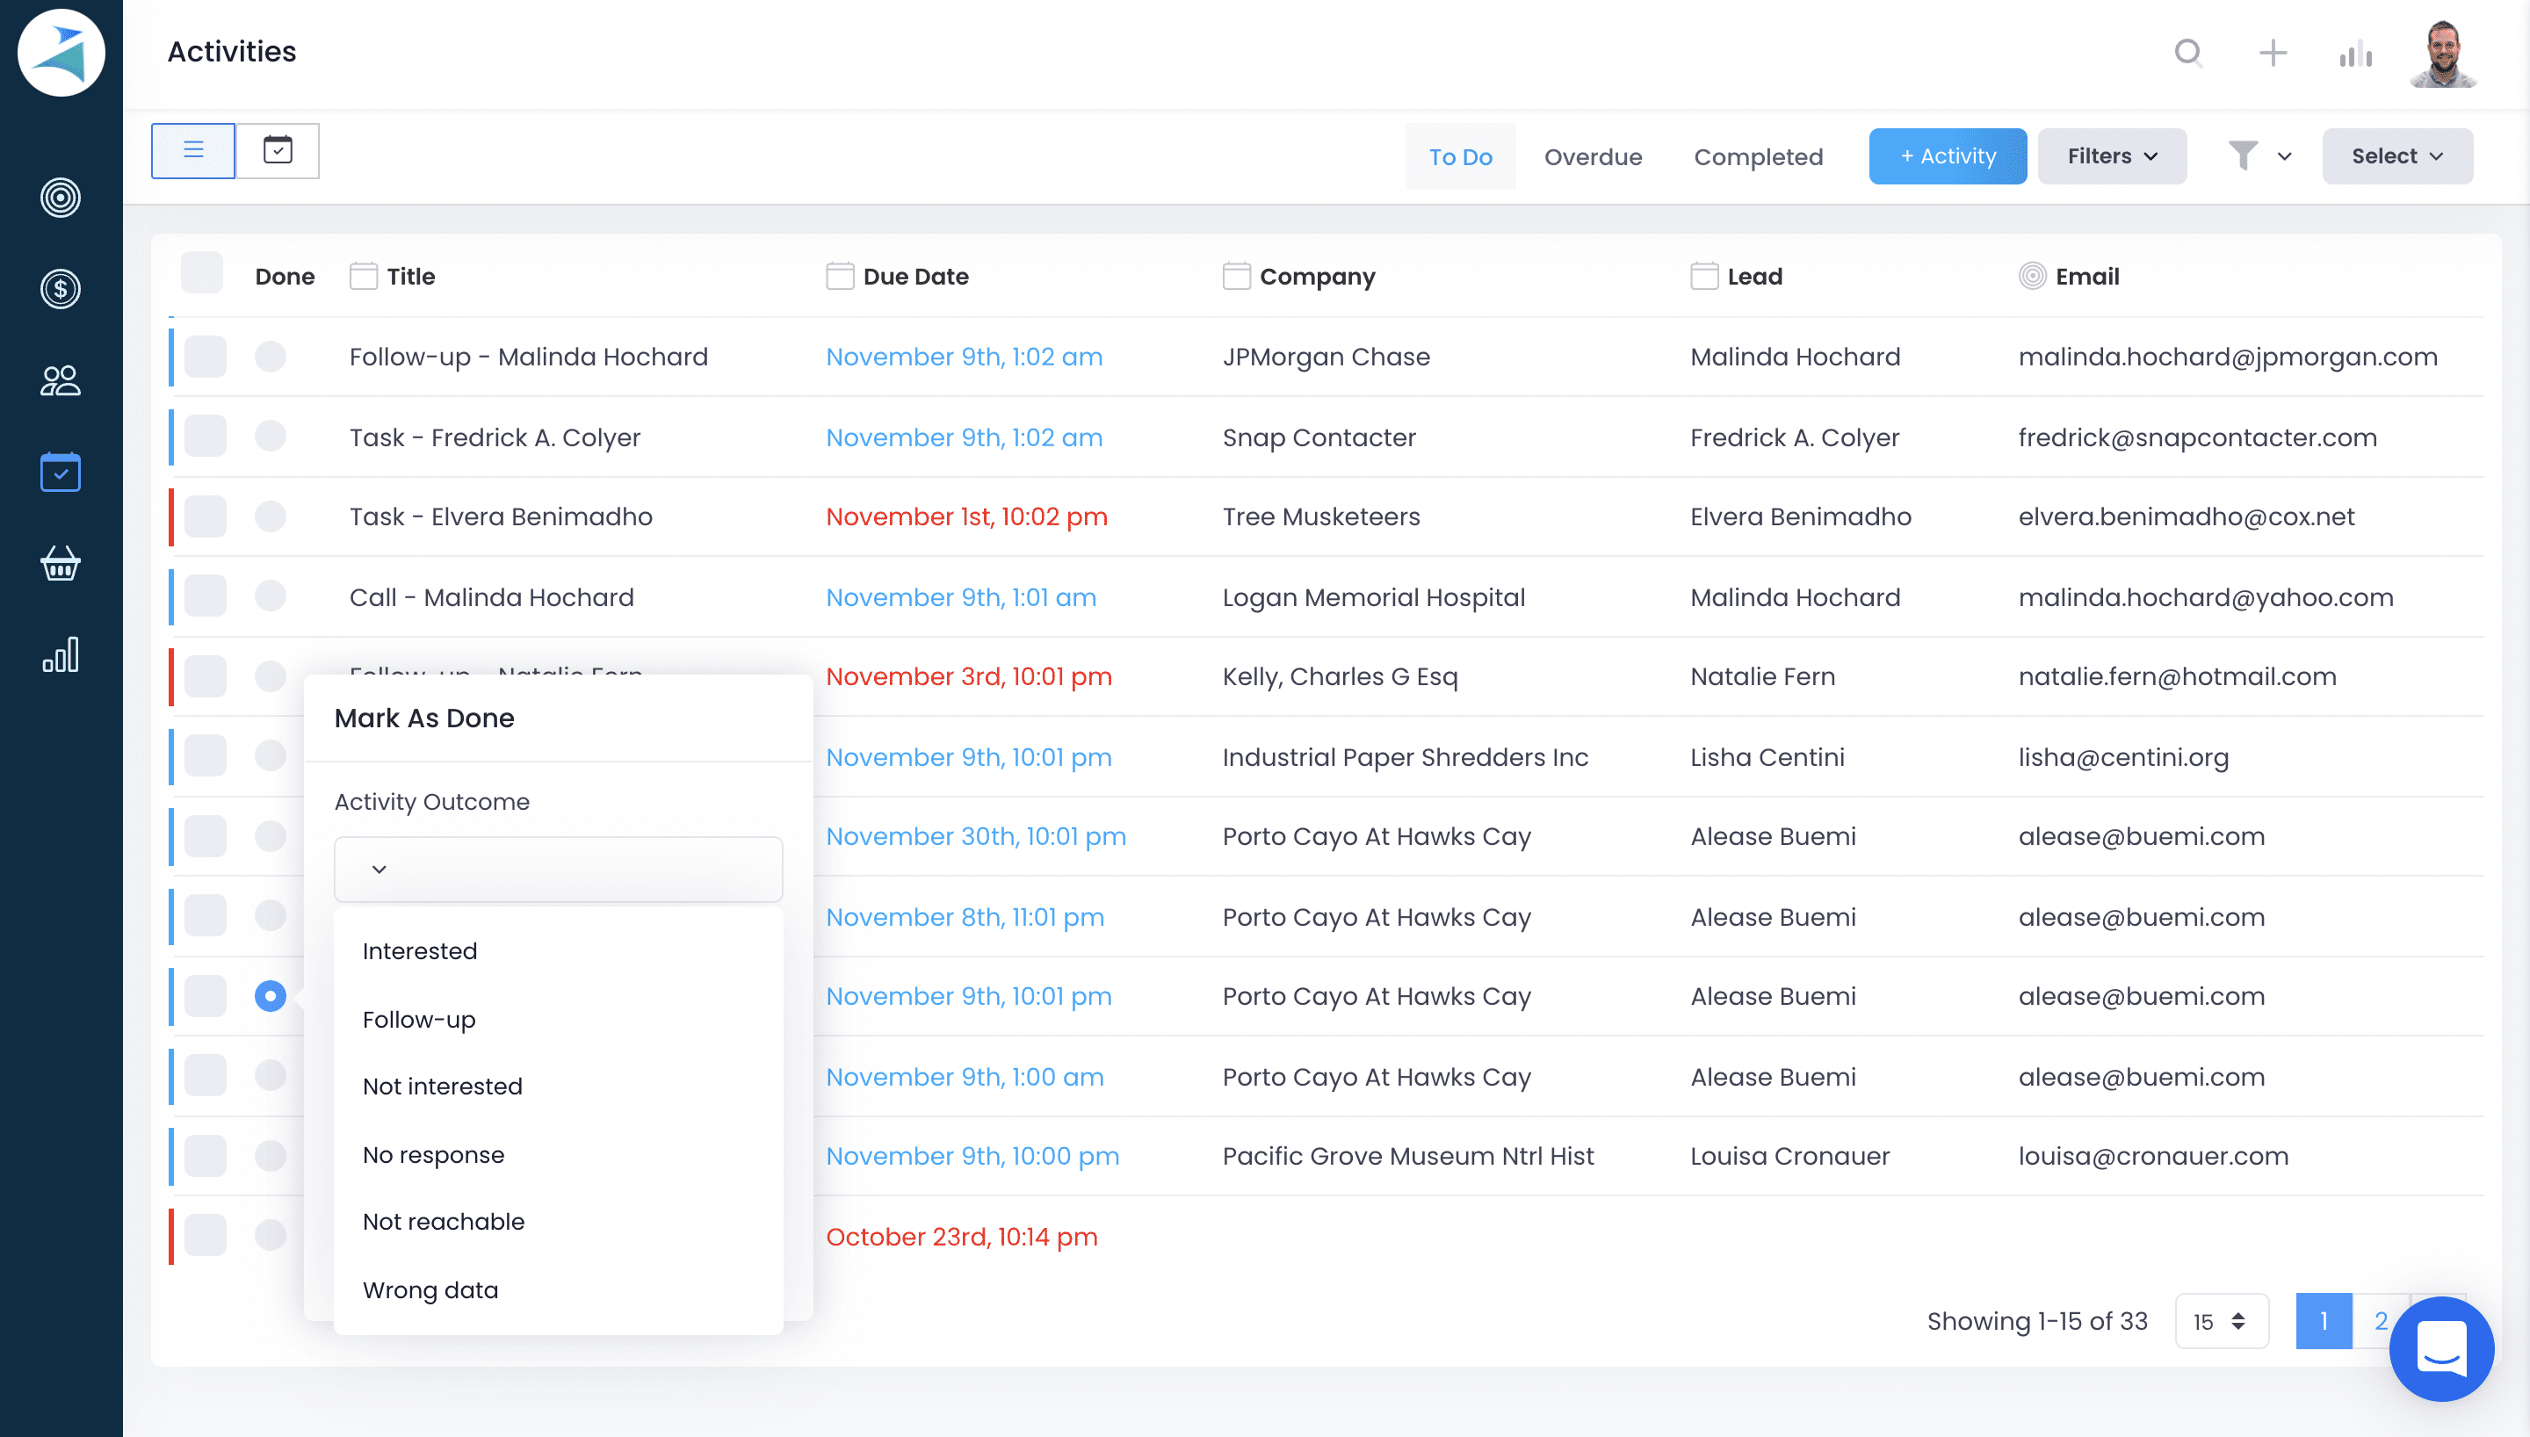The image size is (2530, 1437).
Task: Check the Follow-up Malinda Hochard row checkbox
Action: tap(206, 357)
